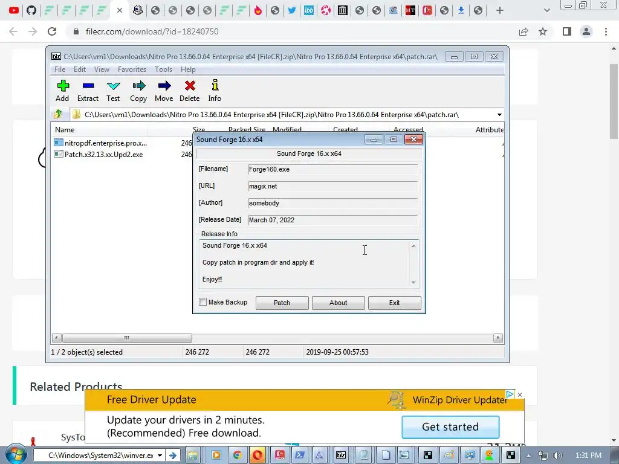Screen dimensions: 619x464
Task: Close the currently active browser tab
Action: [x=120, y=10]
